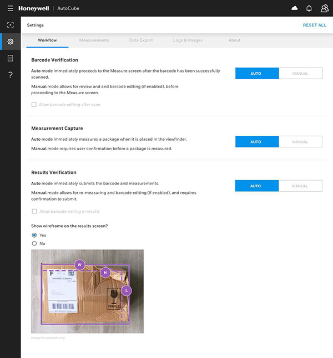Click the Measurement Capture heading
333x358 pixels.
click(57, 129)
